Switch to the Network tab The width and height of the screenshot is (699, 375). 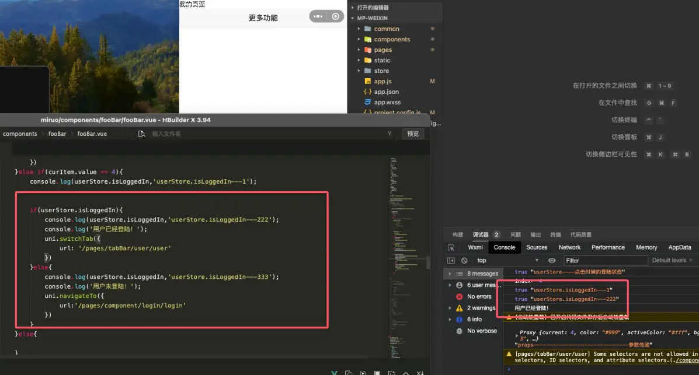coord(569,247)
